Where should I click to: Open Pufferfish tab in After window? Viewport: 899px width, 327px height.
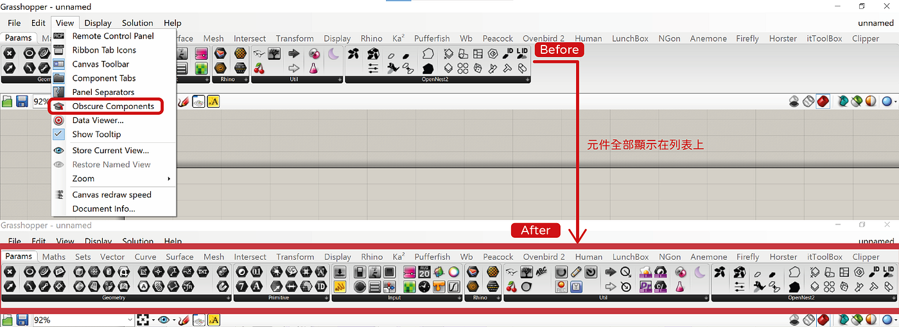click(x=432, y=256)
